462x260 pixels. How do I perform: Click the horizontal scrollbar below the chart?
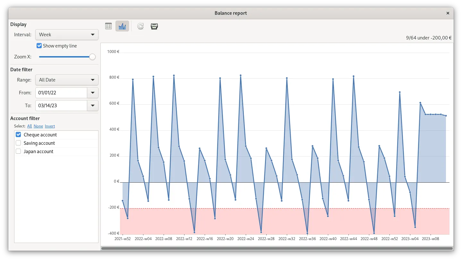277,248
